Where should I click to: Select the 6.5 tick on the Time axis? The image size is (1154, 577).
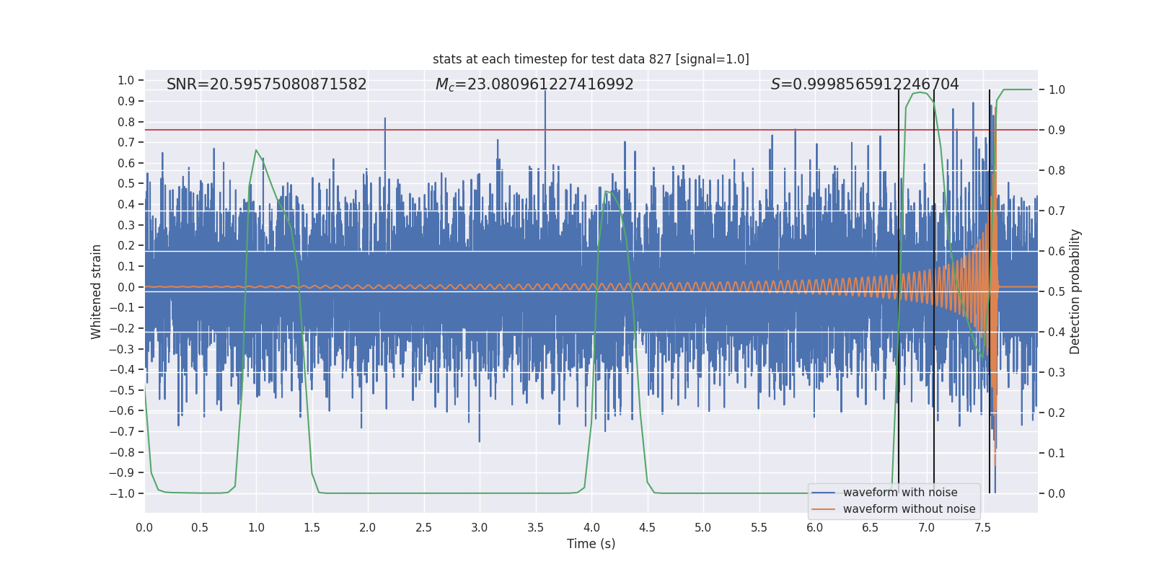871,527
